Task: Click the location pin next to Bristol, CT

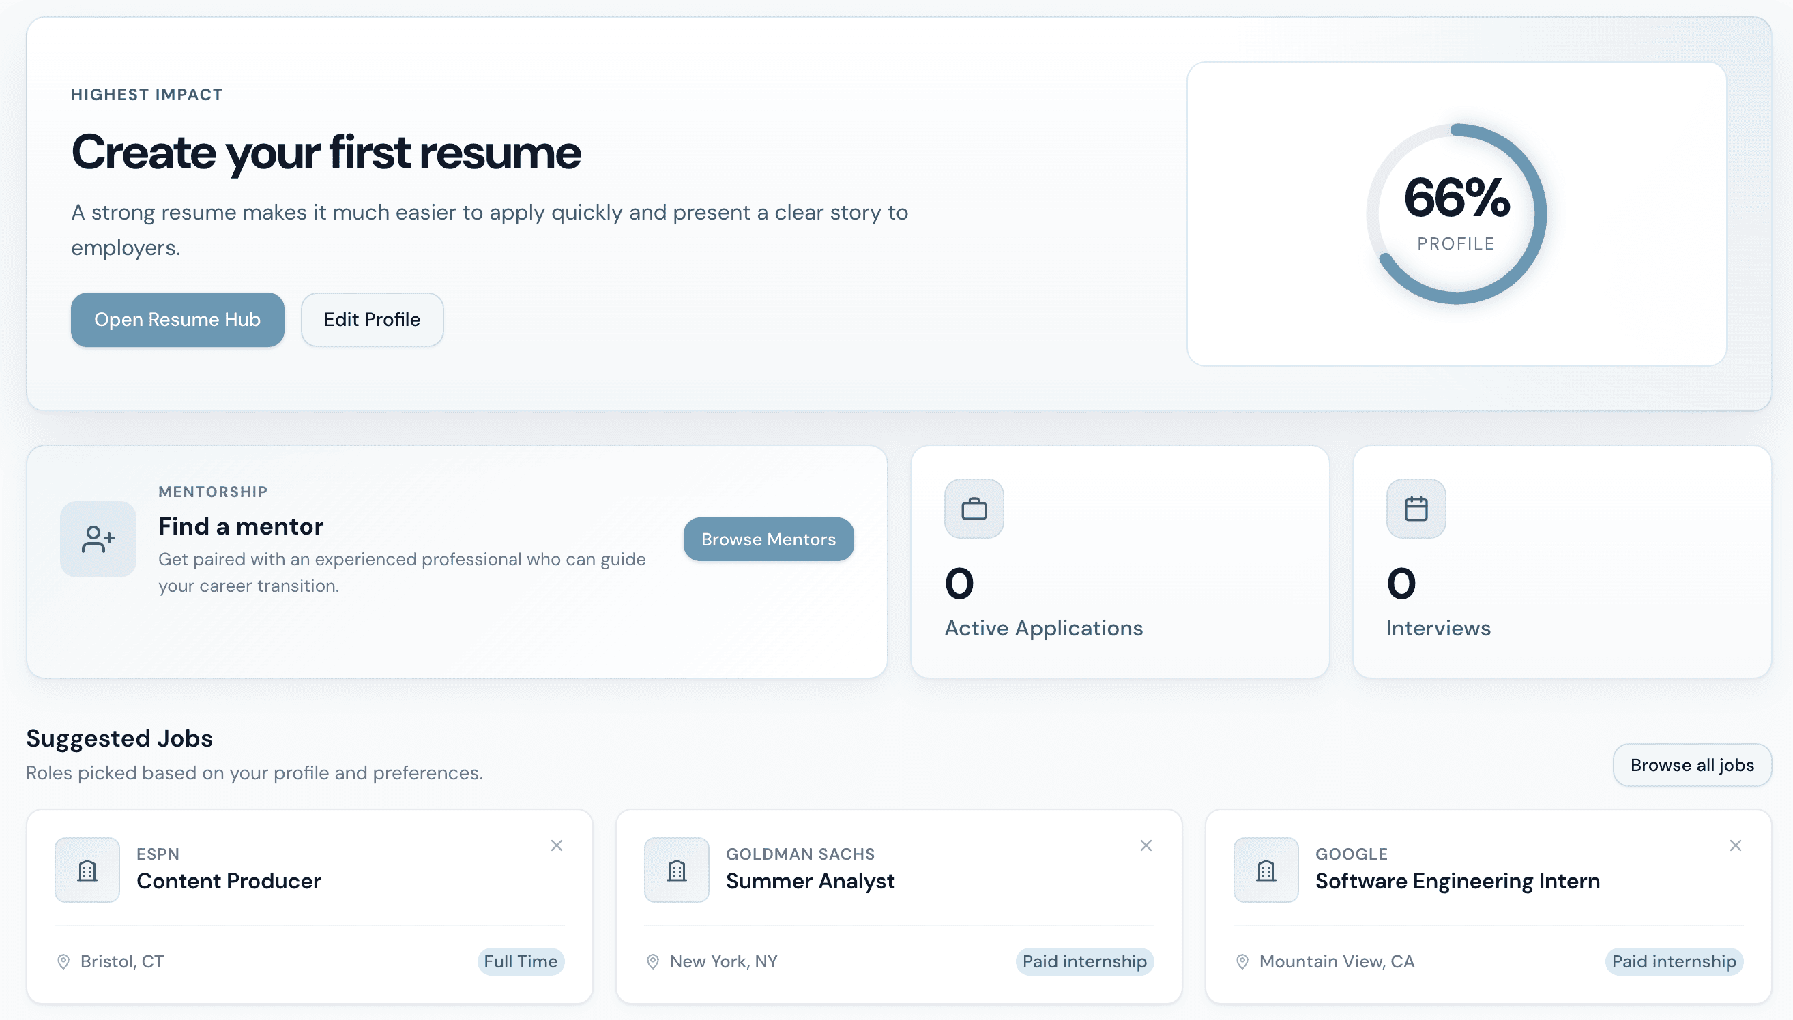Action: (63, 962)
